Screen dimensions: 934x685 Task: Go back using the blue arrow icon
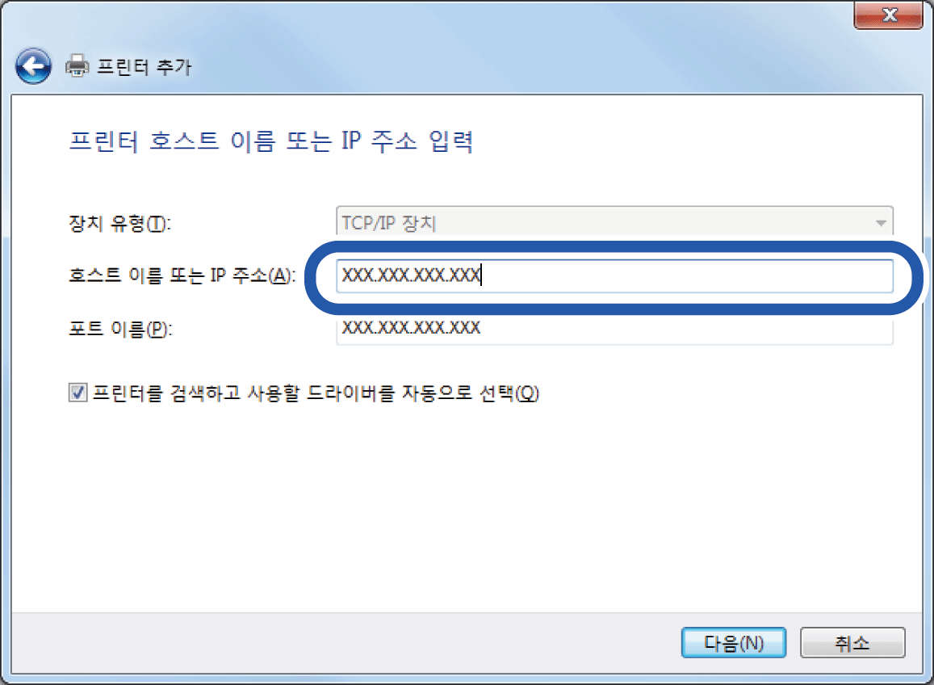33,65
